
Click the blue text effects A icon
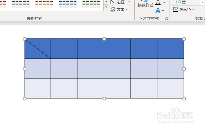point(158,10)
